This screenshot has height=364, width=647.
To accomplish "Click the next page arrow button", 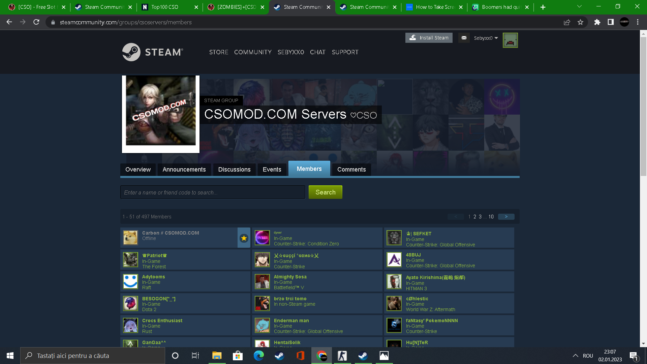I will tap(506, 217).
